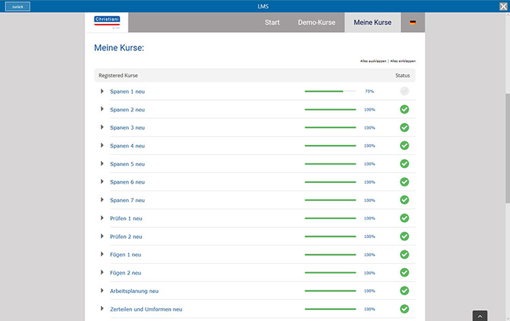Click the green checkmark for Spanen 5 neu
Viewport: 510px width, 321px height.
405,164
